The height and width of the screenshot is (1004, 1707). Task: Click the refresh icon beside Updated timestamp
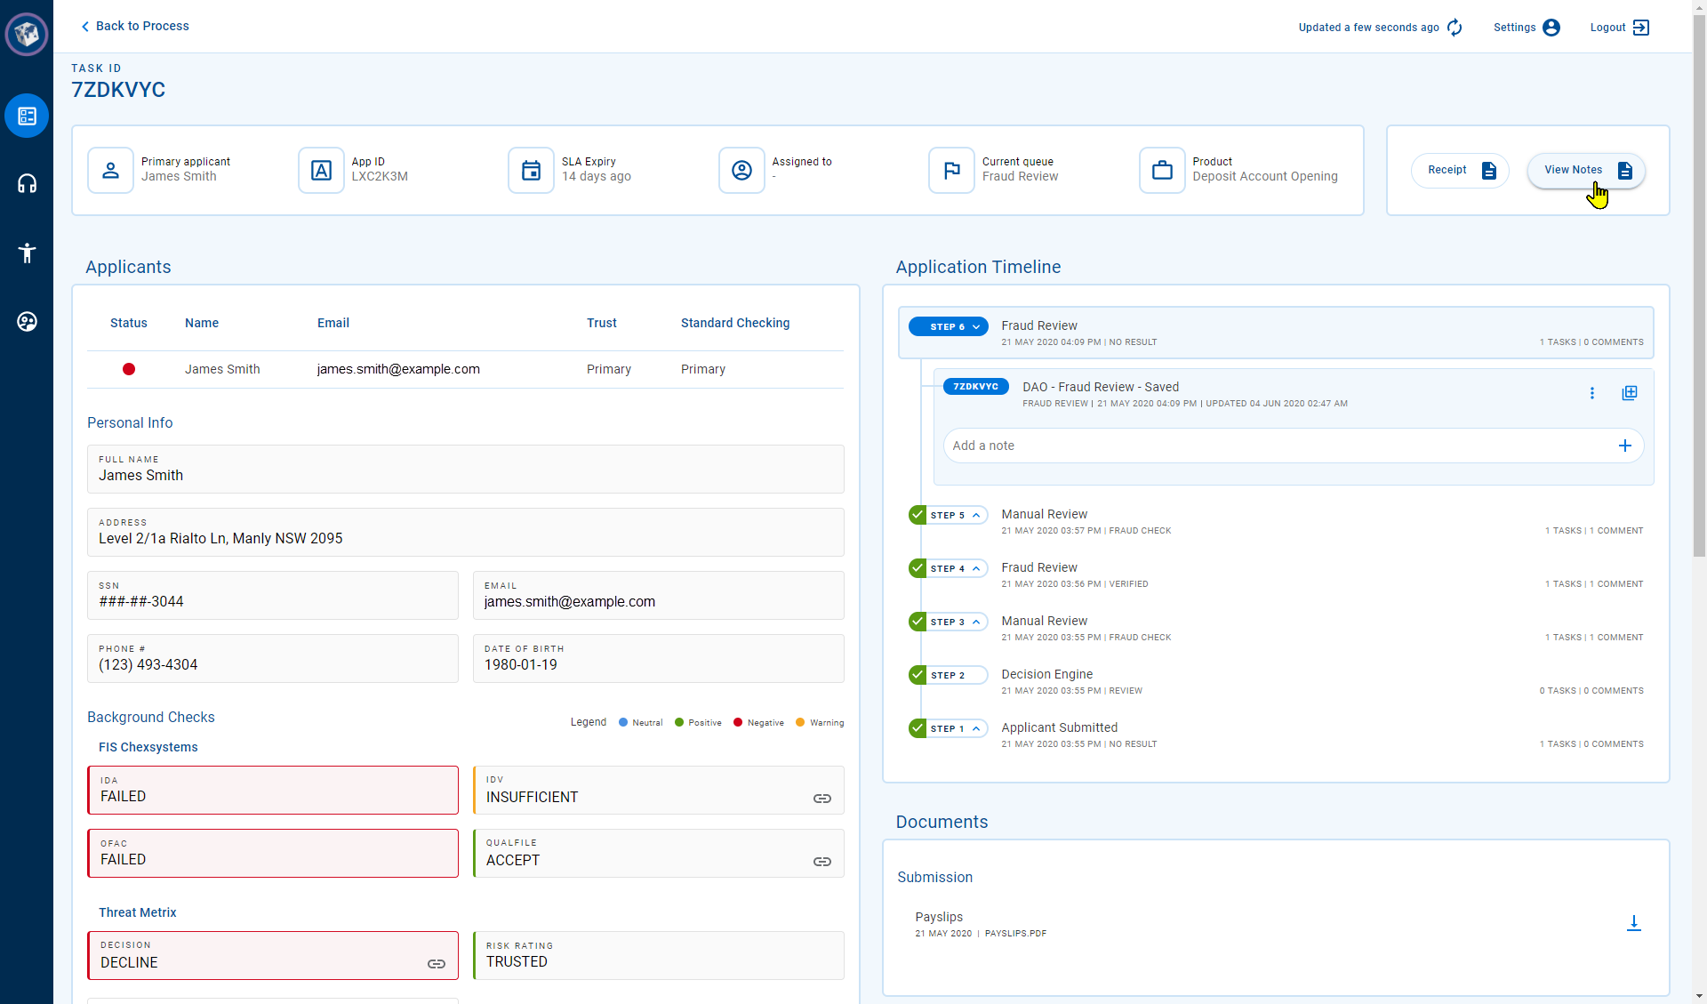[x=1455, y=28]
